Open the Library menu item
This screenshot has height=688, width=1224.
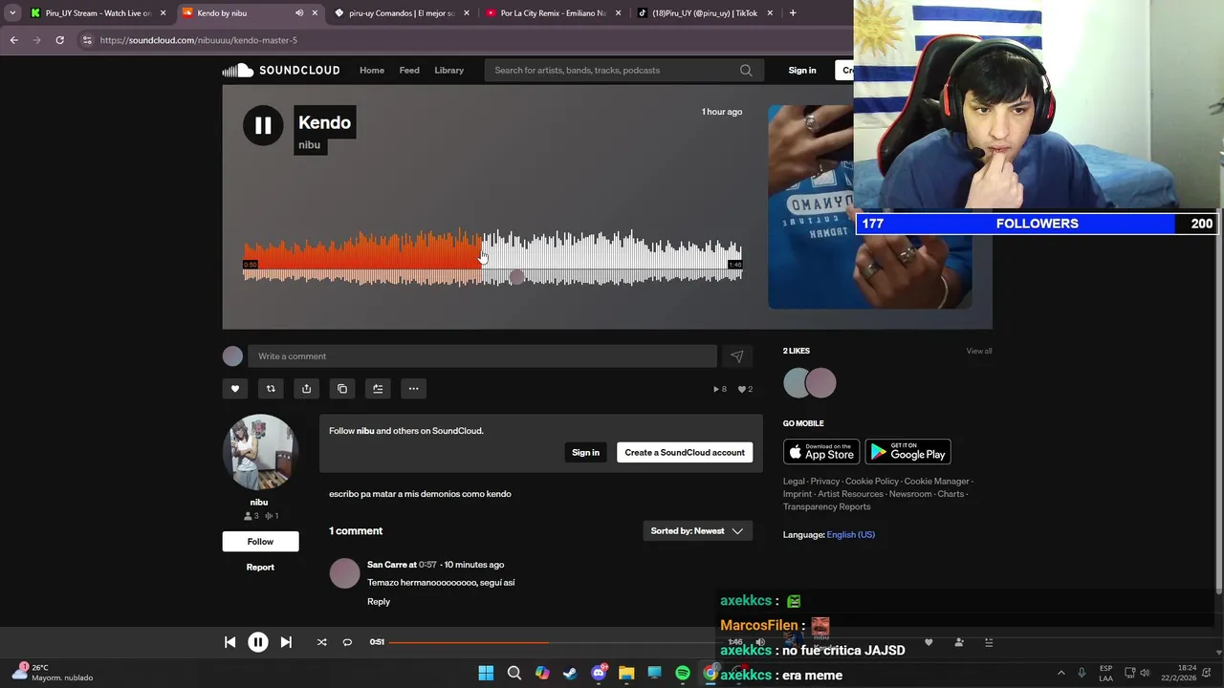(x=448, y=70)
